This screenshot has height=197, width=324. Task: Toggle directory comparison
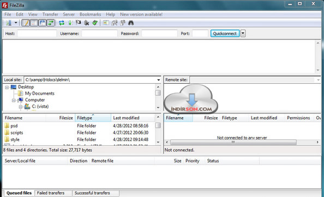tap(114, 23)
